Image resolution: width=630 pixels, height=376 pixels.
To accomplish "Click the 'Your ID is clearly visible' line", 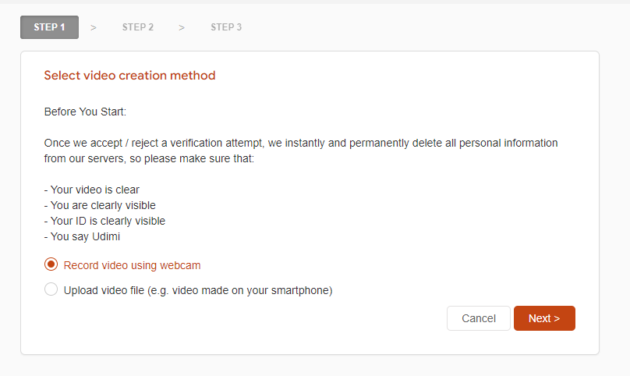I will point(104,221).
